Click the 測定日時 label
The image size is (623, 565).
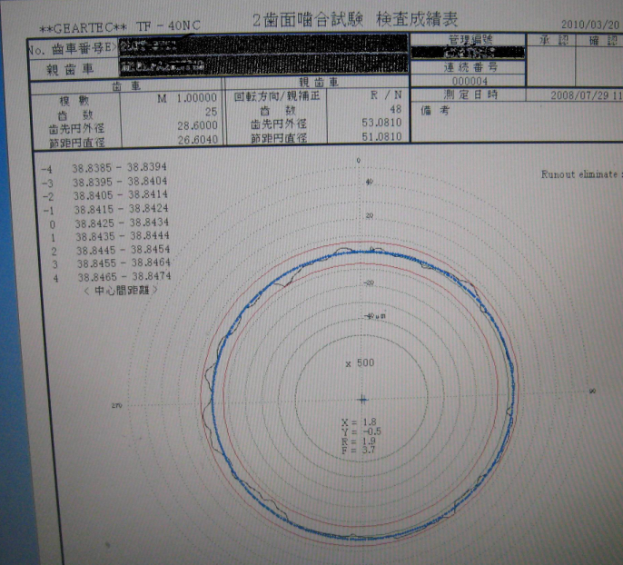470,95
